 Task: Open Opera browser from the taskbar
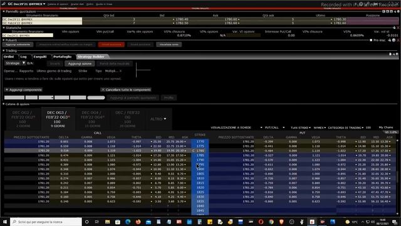click(x=261, y=222)
